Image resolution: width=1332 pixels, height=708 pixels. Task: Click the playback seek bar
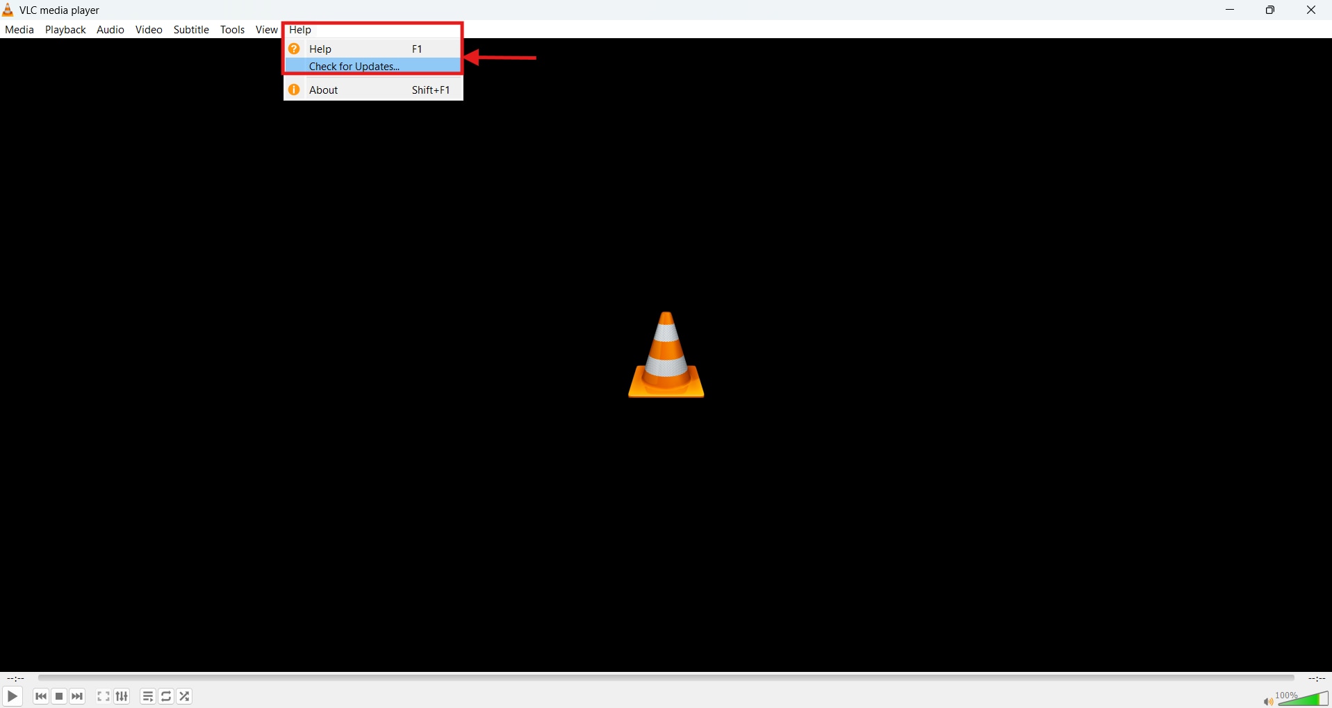[x=665, y=678]
